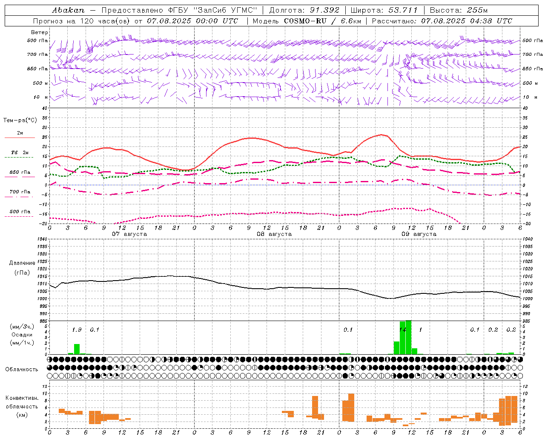This screenshot has height=436, width=545.
Task: Click the Широта: 53.711 header value
Action: tap(384, 10)
